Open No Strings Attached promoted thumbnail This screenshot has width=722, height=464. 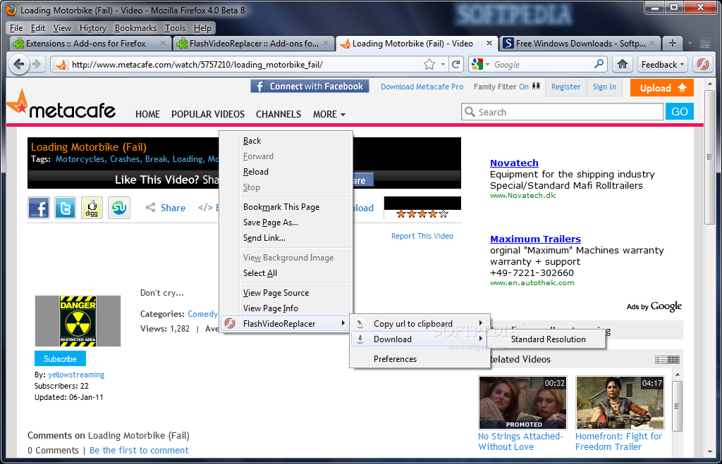click(522, 402)
